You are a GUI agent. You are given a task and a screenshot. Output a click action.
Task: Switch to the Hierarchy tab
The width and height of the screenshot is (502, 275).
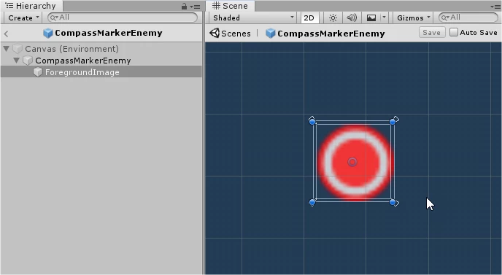coord(31,6)
